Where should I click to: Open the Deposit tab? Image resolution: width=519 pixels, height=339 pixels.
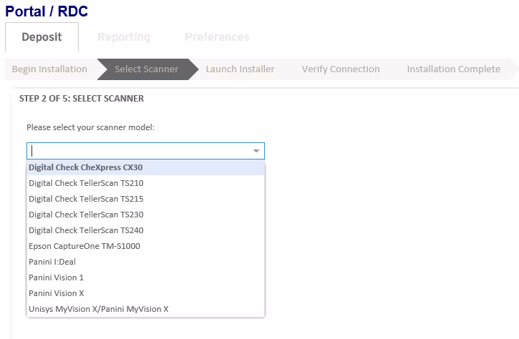point(42,36)
